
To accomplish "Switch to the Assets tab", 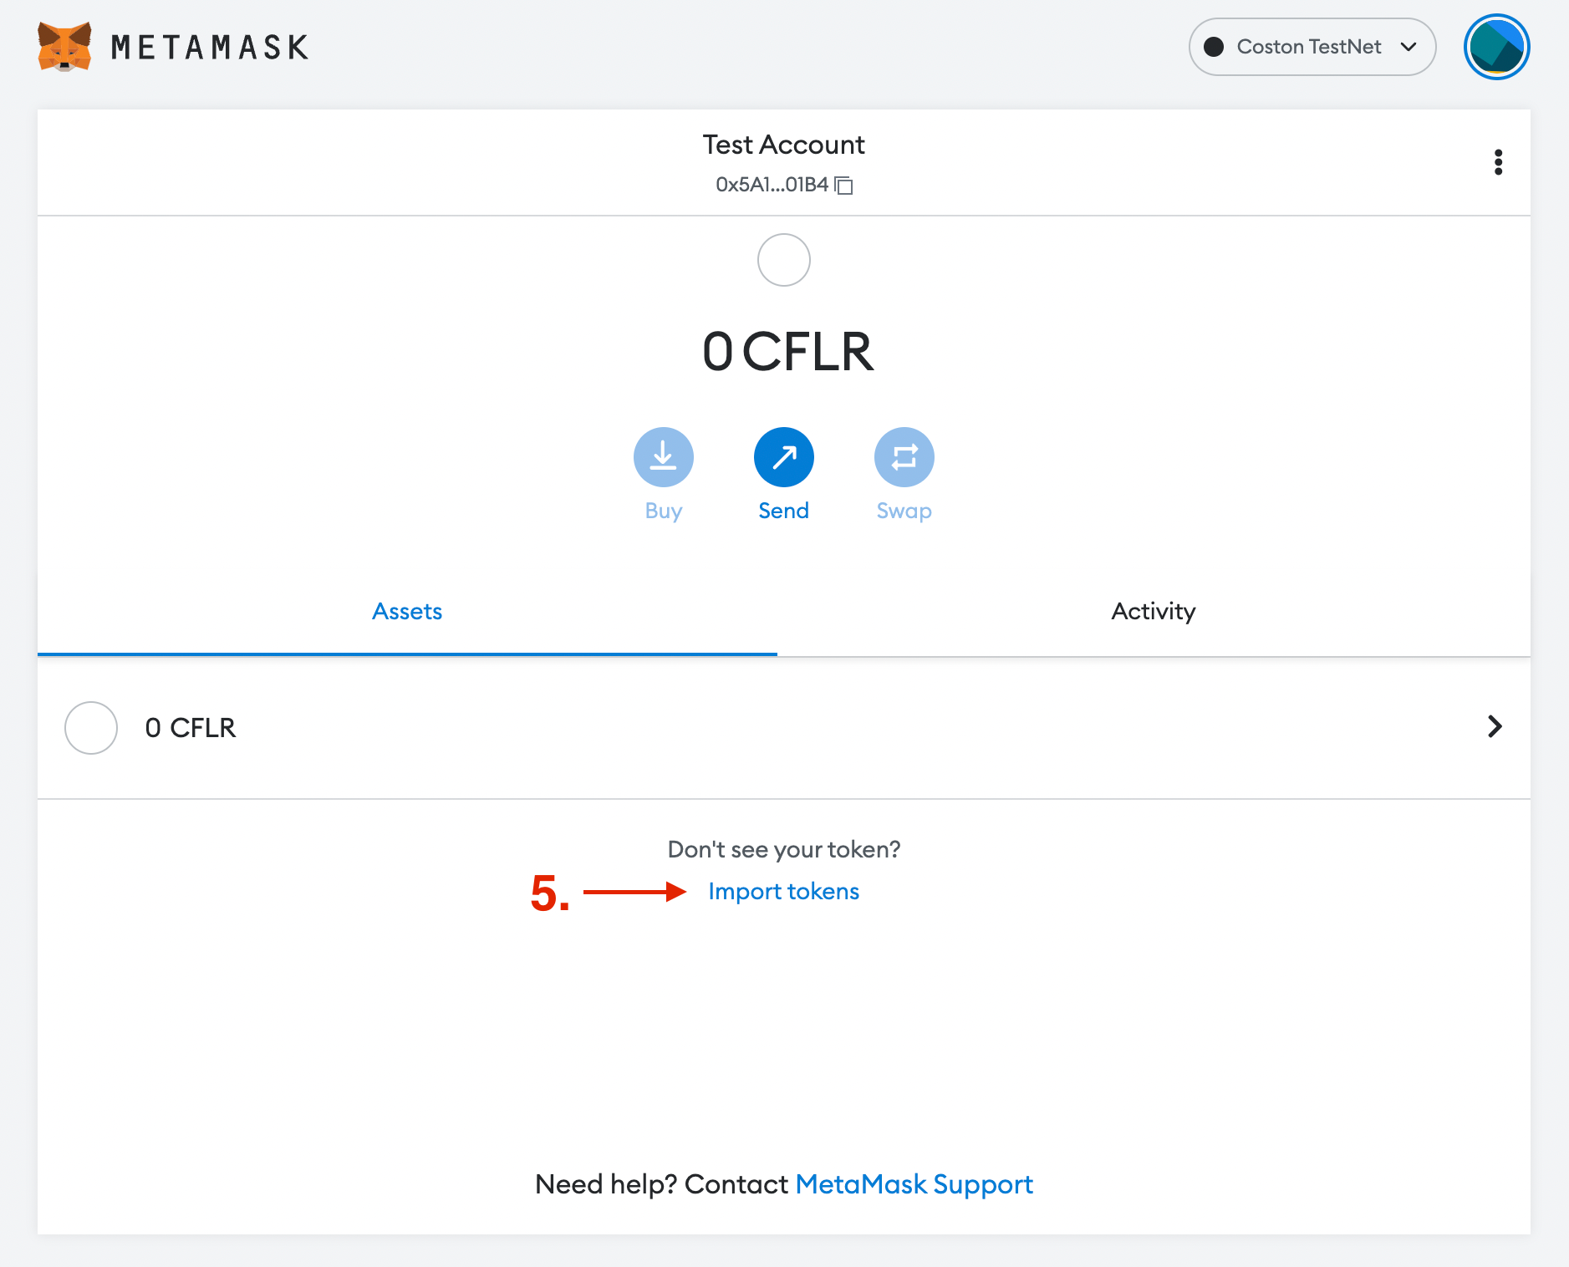I will pos(407,612).
